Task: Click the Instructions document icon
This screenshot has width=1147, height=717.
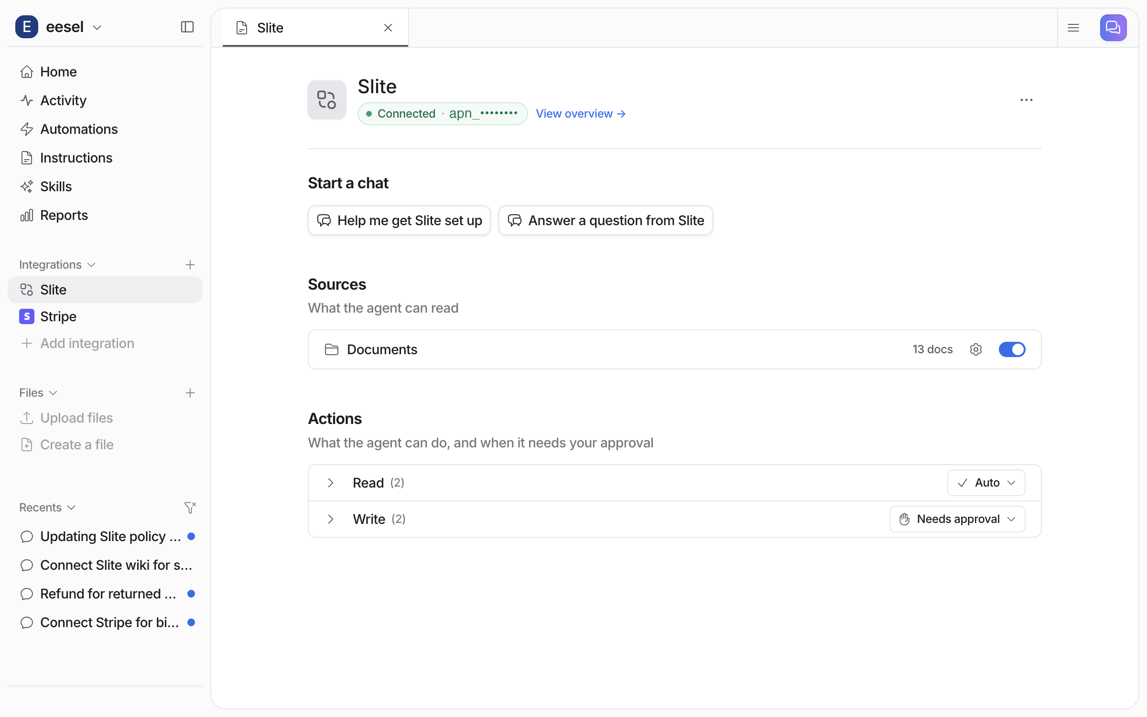Action: point(27,158)
